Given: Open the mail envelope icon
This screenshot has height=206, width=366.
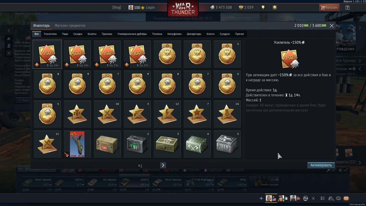Looking at the screenshot, I should click(346, 198).
